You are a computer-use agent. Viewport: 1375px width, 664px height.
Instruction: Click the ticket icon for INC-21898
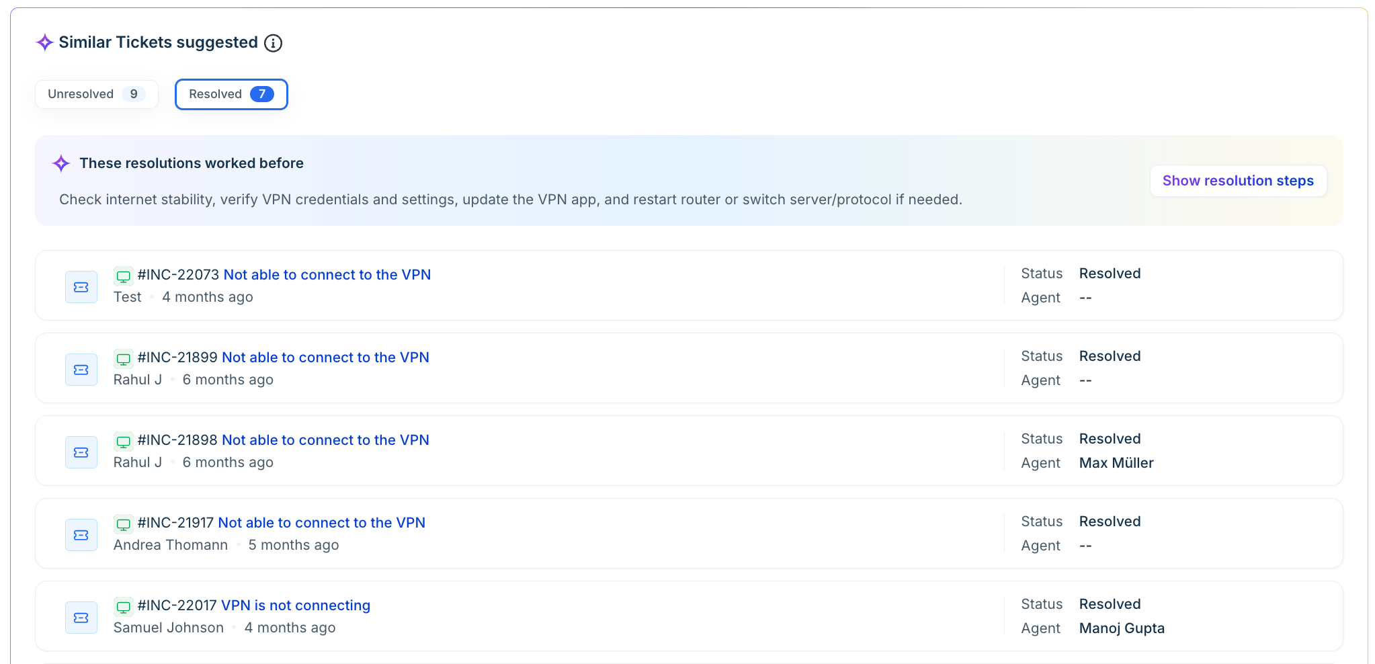pyautogui.click(x=81, y=452)
